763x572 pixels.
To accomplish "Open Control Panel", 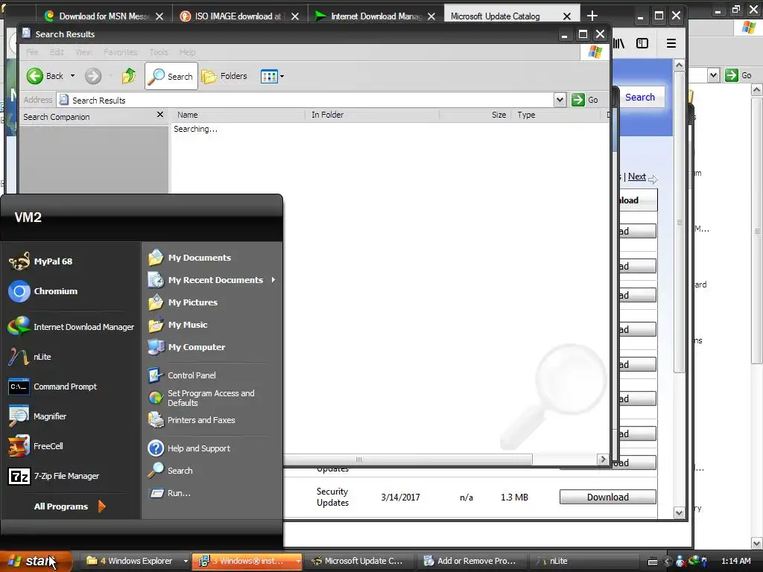I will tap(182, 375).
